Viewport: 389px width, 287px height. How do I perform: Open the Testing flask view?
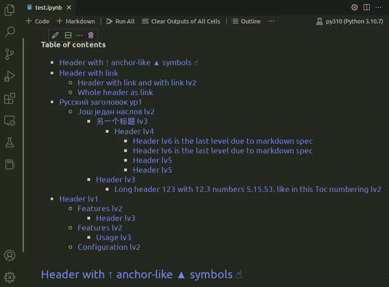tap(9, 142)
